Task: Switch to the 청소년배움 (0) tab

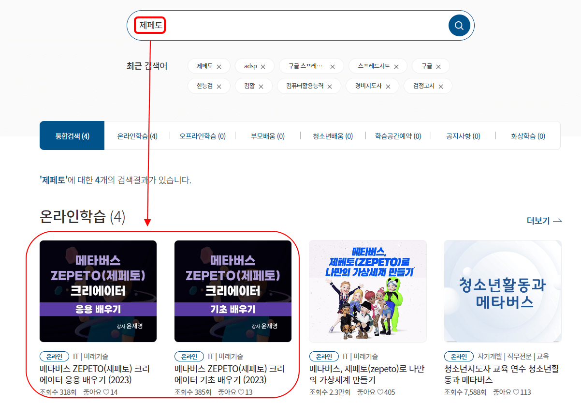Action: pyautogui.click(x=333, y=136)
